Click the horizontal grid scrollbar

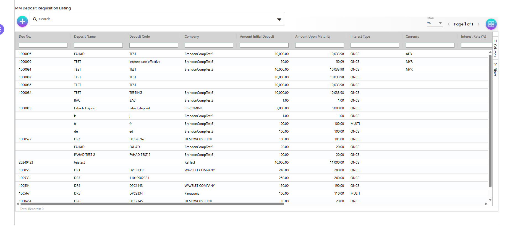[152, 204]
